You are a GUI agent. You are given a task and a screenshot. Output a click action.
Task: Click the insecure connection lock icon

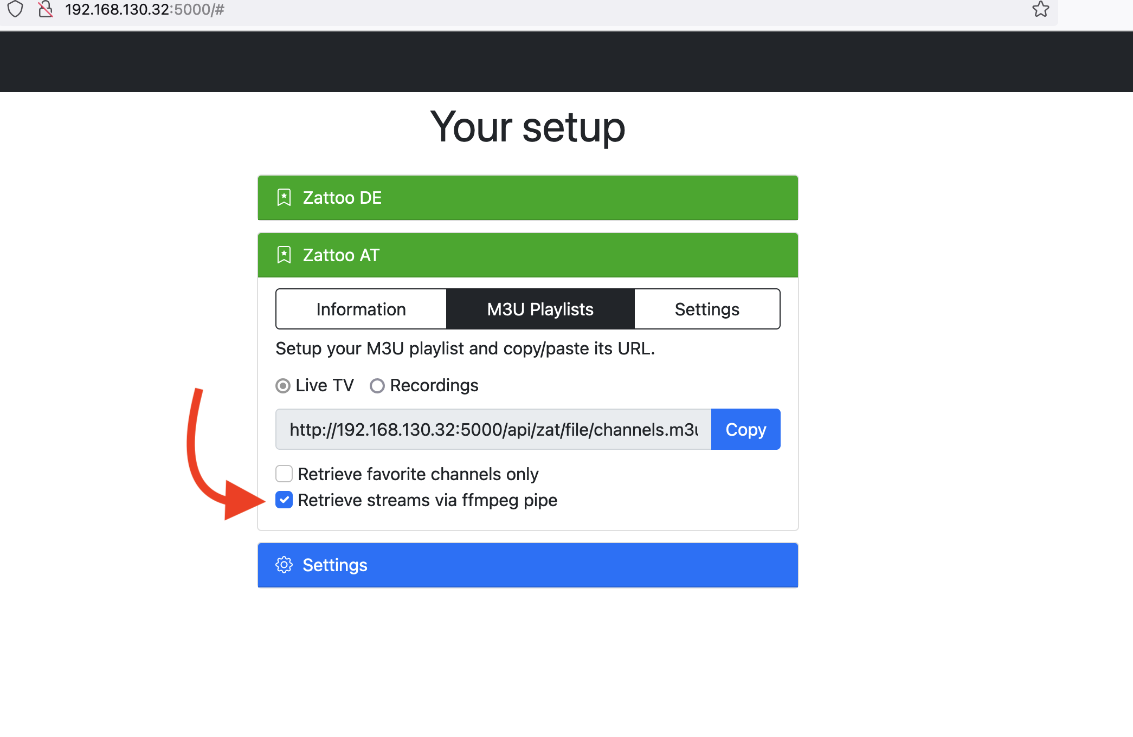click(x=46, y=9)
